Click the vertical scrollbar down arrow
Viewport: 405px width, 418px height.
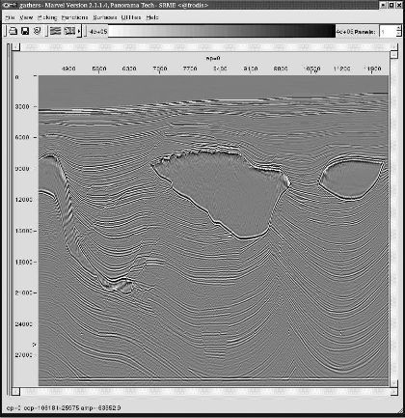click(x=394, y=383)
